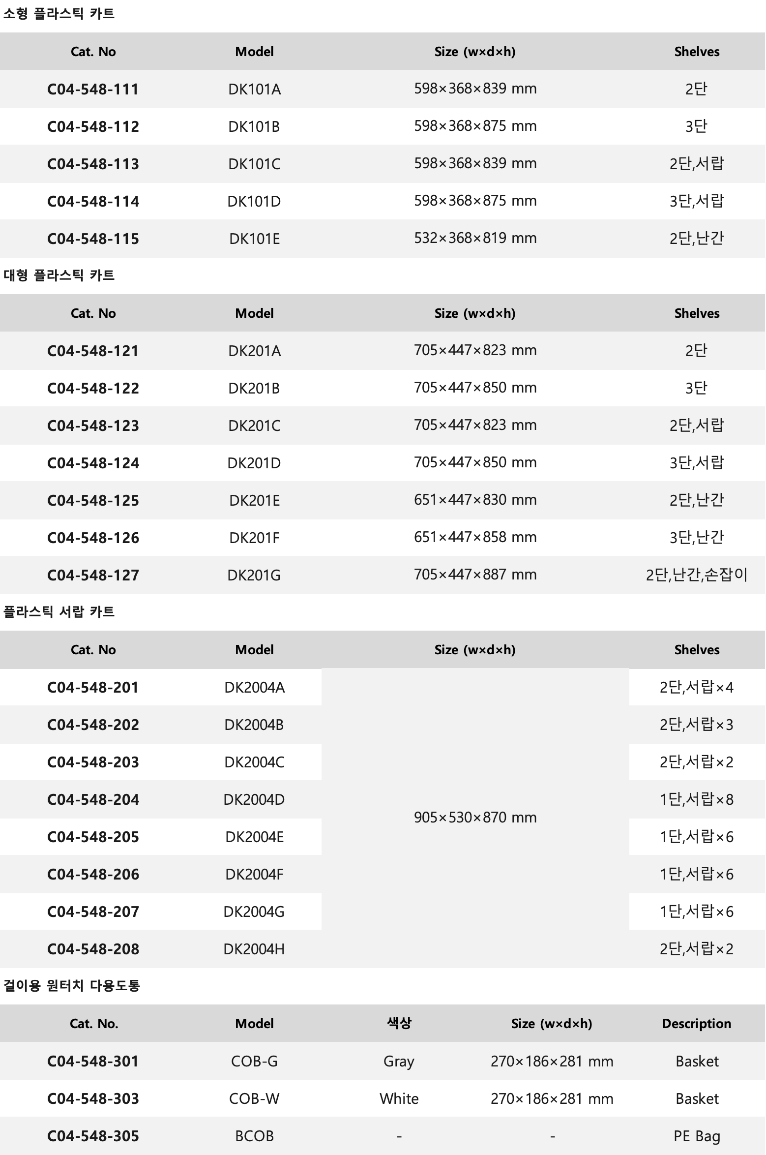Click size 705×447×887 mm cell

(475, 575)
